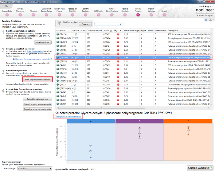Open the Current design Condition dropdown
This screenshot has height=172, width=215.
pyautogui.click(x=35, y=168)
